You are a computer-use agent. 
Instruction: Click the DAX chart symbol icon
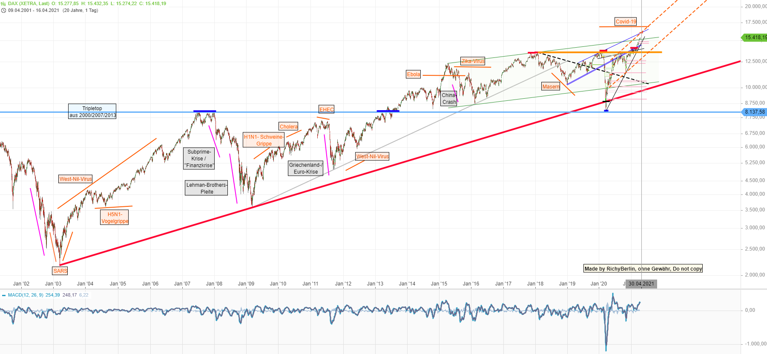[x=3, y=3]
